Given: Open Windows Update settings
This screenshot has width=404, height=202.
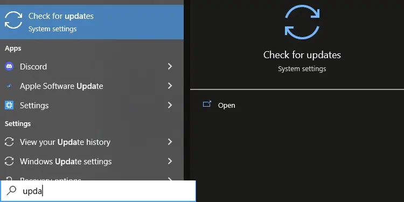Looking at the screenshot, I should [x=66, y=162].
